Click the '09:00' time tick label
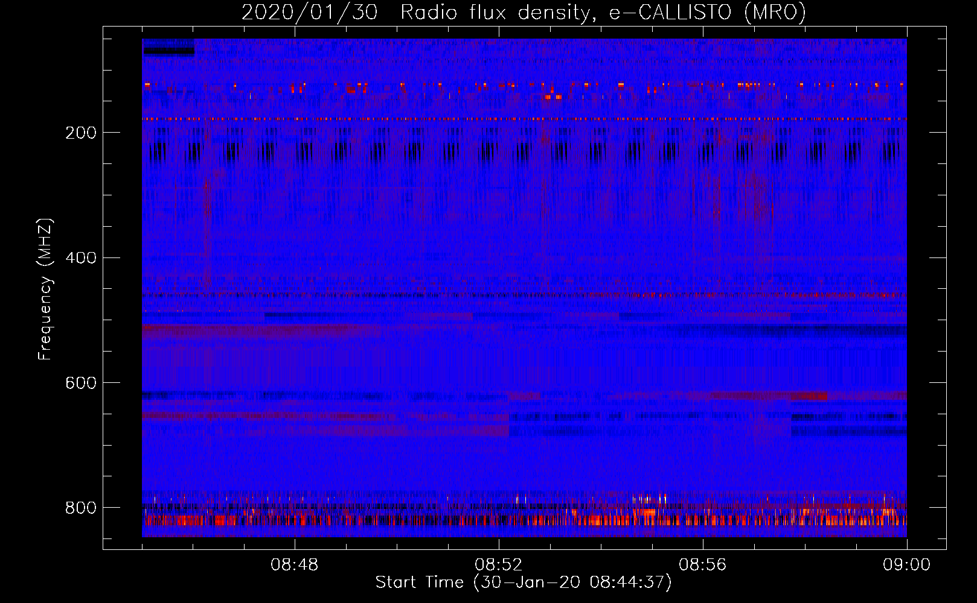The image size is (977, 603). (x=907, y=565)
